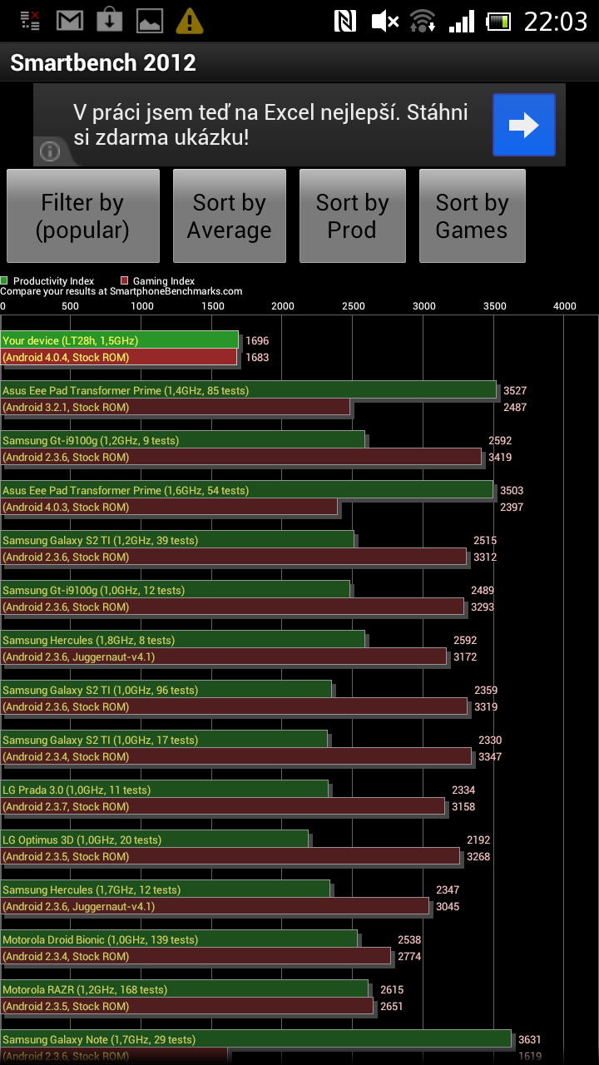Viewport: 599px width, 1065px height.
Task: Open the ad info icon
Action: click(50, 151)
